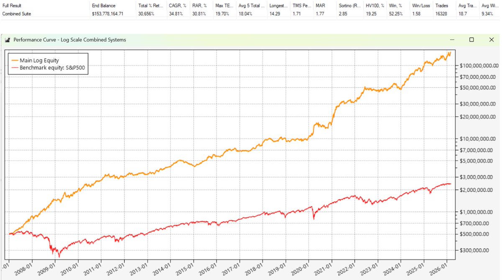Minimize the Performance Curve window
The image size is (502, 280).
coord(452,39)
